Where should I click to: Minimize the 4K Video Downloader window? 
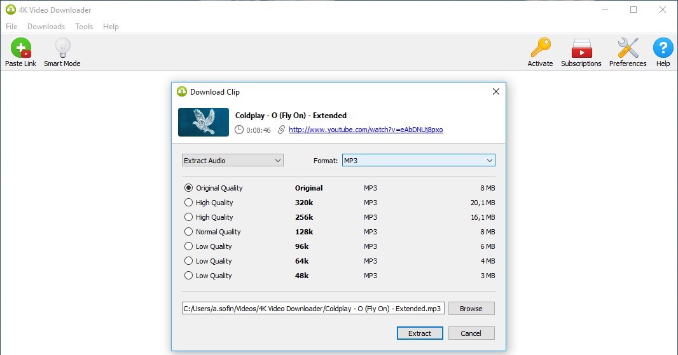(605, 10)
